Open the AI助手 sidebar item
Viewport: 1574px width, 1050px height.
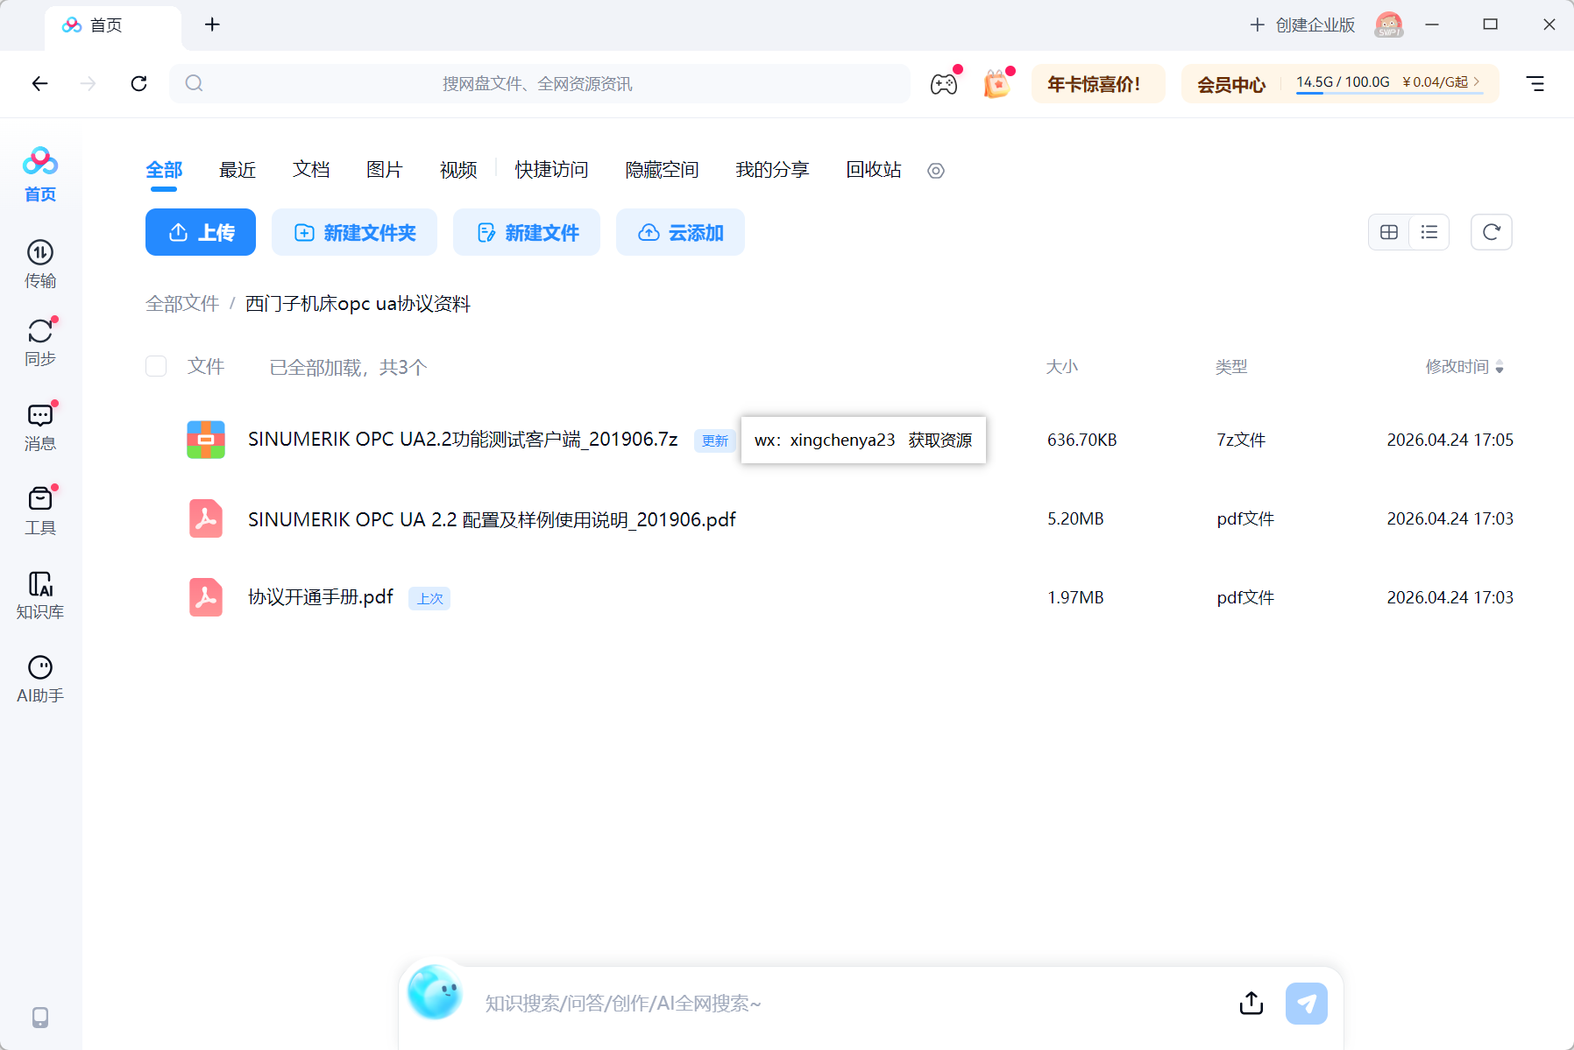(40, 679)
